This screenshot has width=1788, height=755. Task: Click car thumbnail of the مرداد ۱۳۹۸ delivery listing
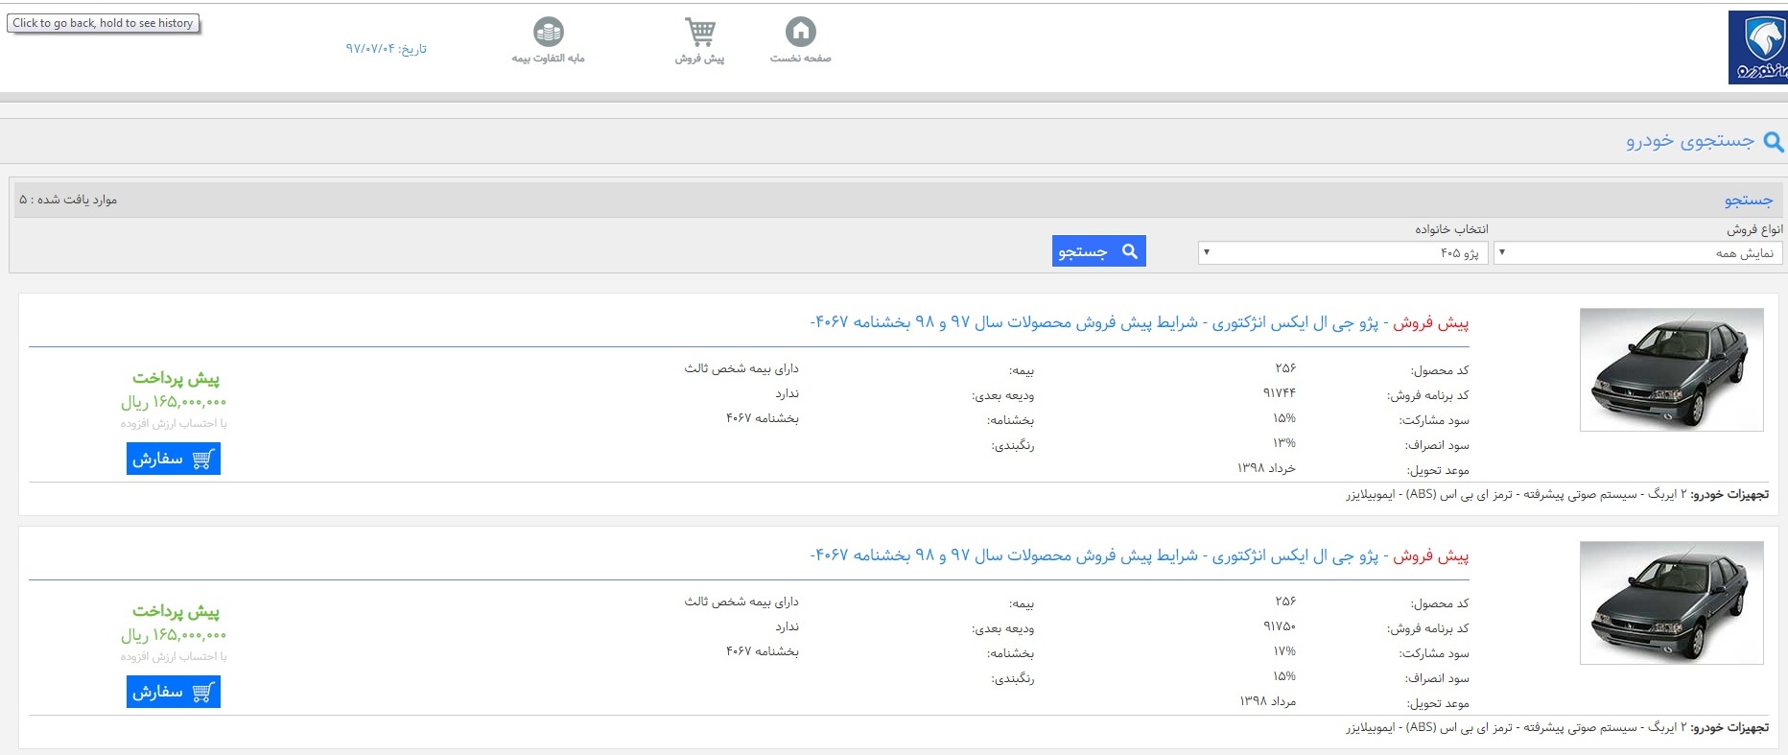click(x=1671, y=602)
